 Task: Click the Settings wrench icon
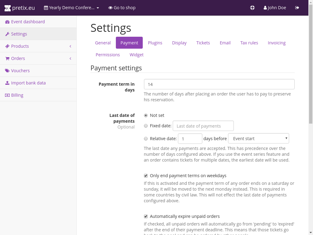point(7,34)
